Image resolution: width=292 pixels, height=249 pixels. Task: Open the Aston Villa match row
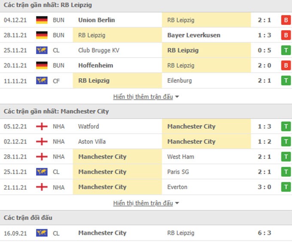click(x=146, y=141)
